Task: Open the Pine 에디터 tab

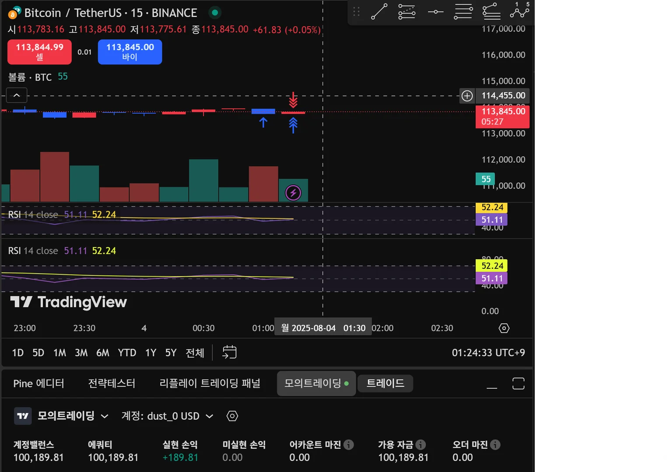Action: click(39, 384)
